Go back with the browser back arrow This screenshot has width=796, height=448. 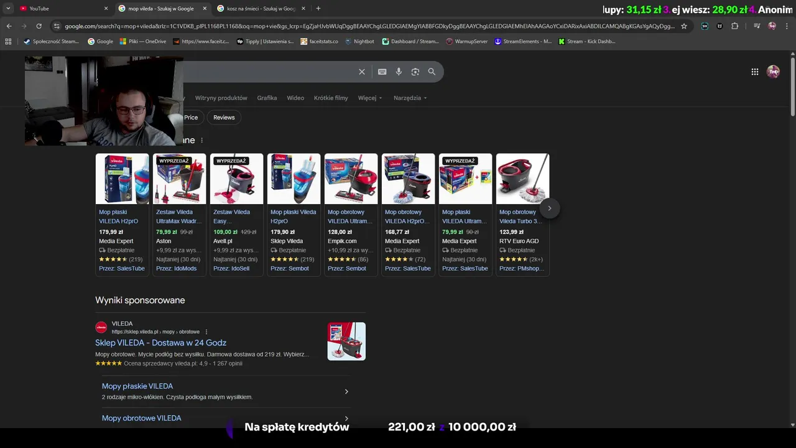[x=9, y=26]
